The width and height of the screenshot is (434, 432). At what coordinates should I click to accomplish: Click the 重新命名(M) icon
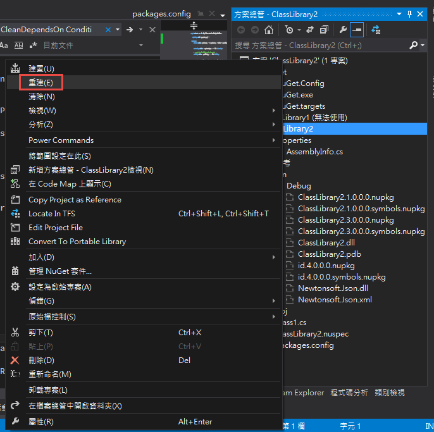tap(15, 374)
